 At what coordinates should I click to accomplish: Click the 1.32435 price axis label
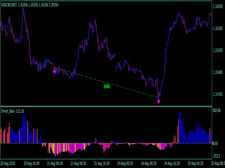tap(218, 7)
